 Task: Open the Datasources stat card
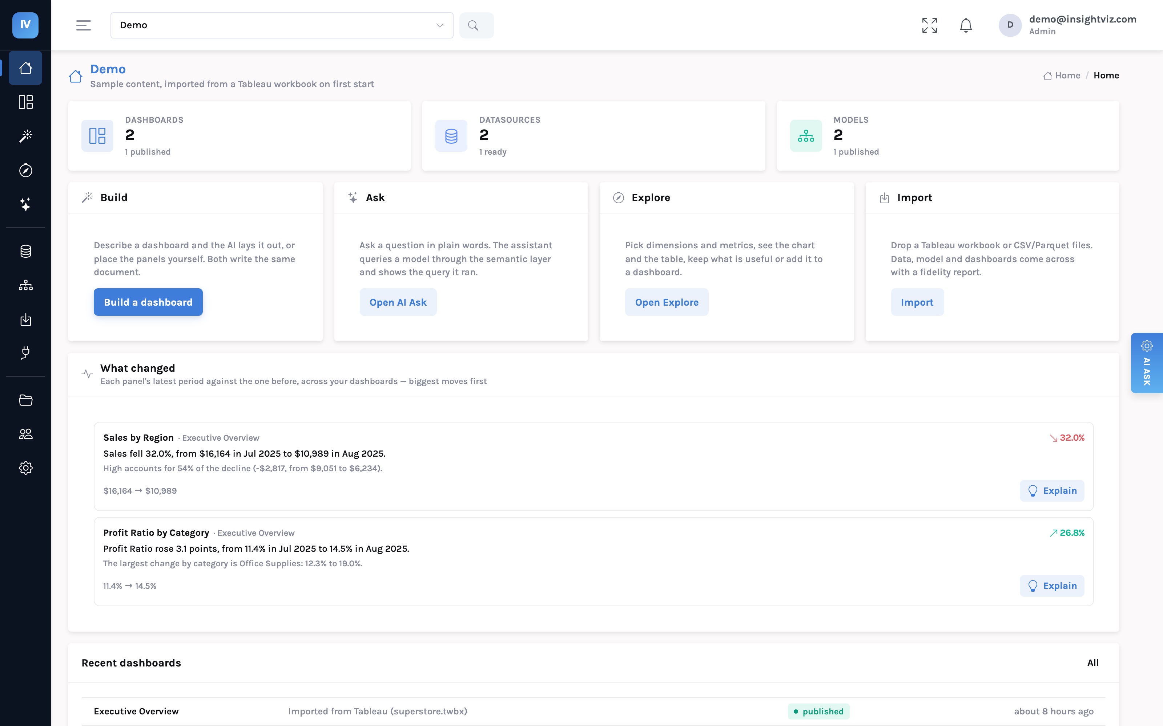coord(593,135)
